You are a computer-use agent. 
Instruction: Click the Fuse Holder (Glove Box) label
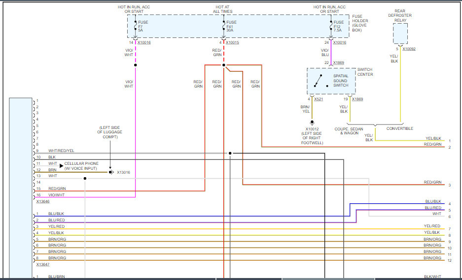click(359, 23)
